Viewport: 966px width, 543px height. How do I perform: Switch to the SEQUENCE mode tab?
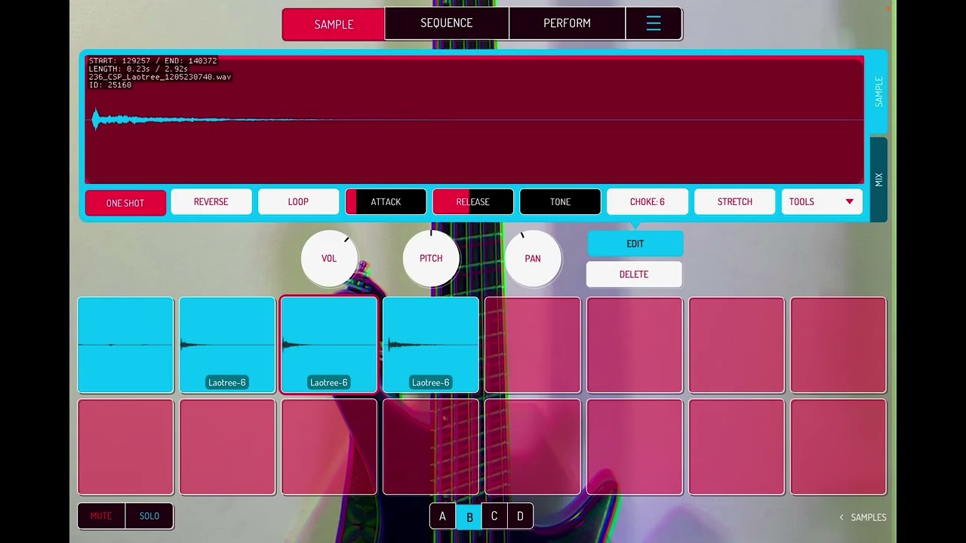click(x=447, y=23)
